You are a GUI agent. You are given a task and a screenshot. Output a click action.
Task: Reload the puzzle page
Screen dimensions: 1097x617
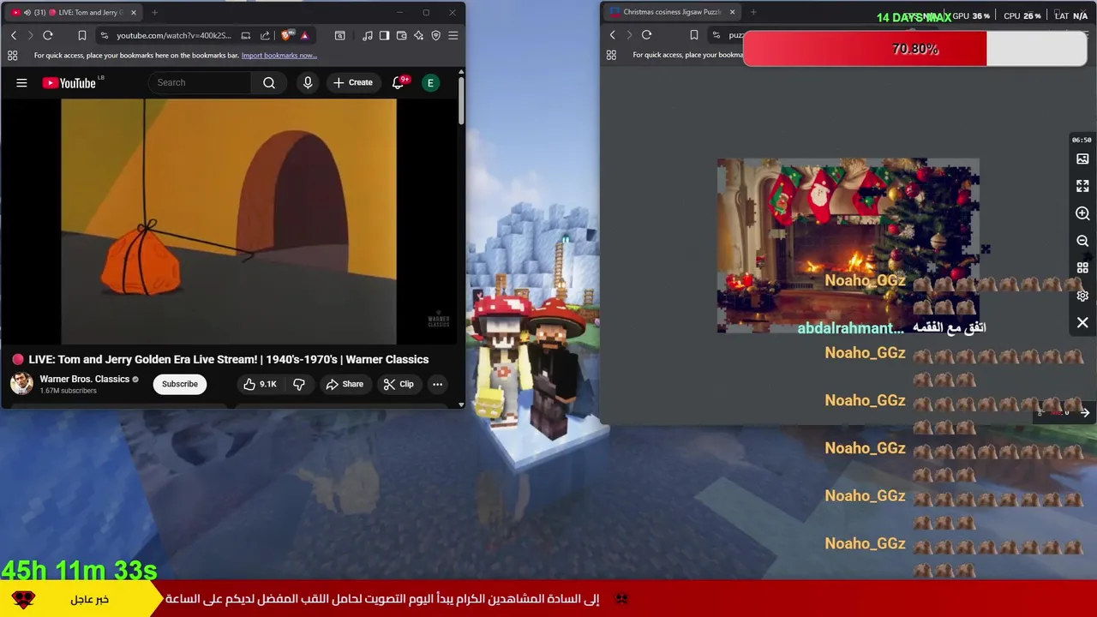pyautogui.click(x=646, y=35)
